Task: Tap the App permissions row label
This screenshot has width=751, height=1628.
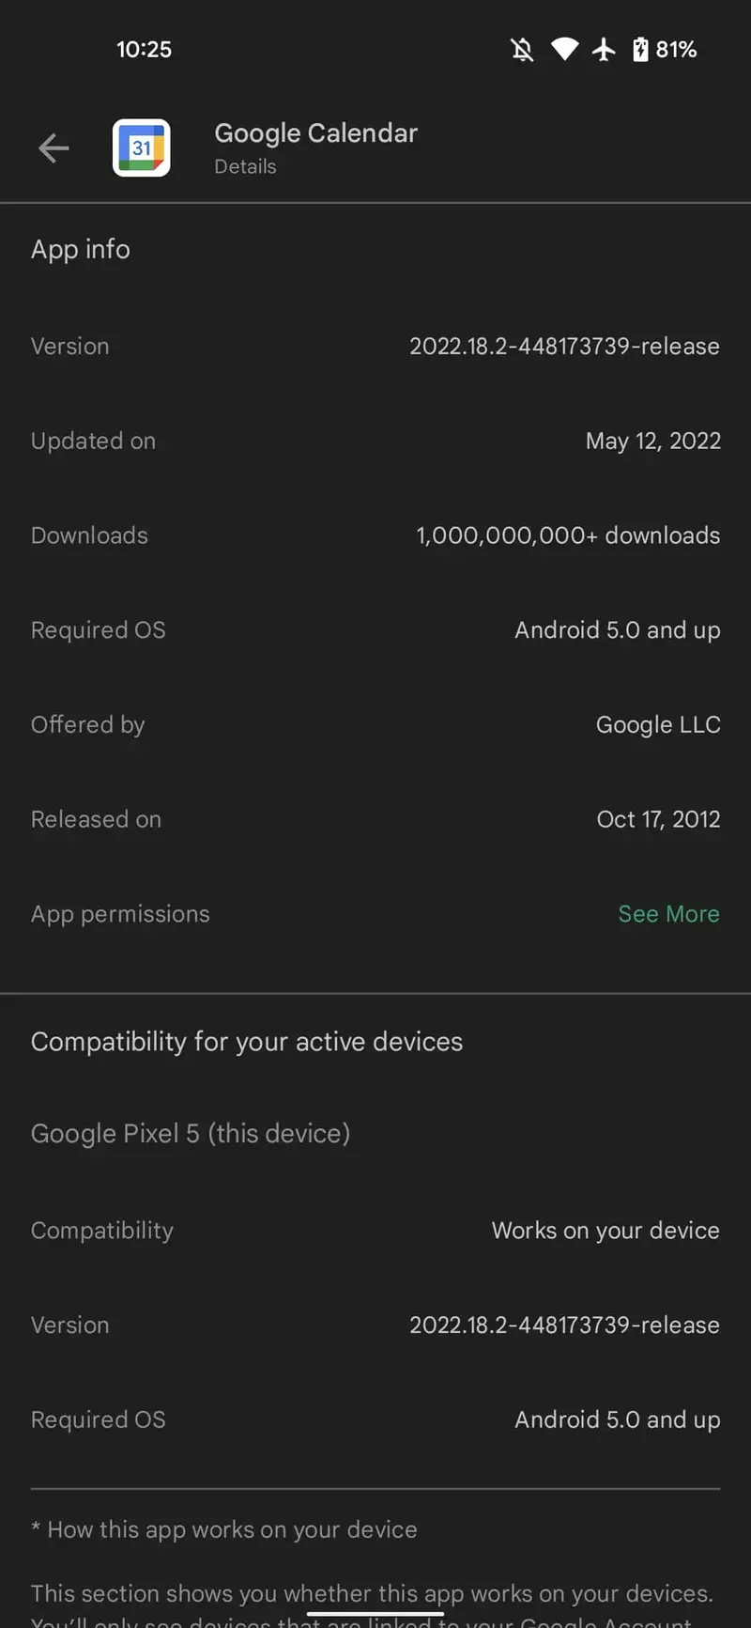Action: click(120, 914)
